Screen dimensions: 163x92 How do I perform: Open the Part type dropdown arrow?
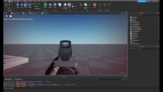tap(55, 9)
